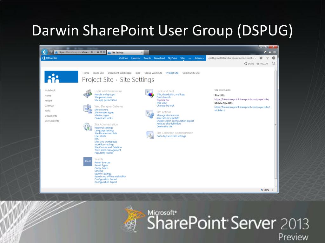This screenshot has width=325, height=243.
Task: Select the Site Settings browser tab
Action: [x=124, y=53]
